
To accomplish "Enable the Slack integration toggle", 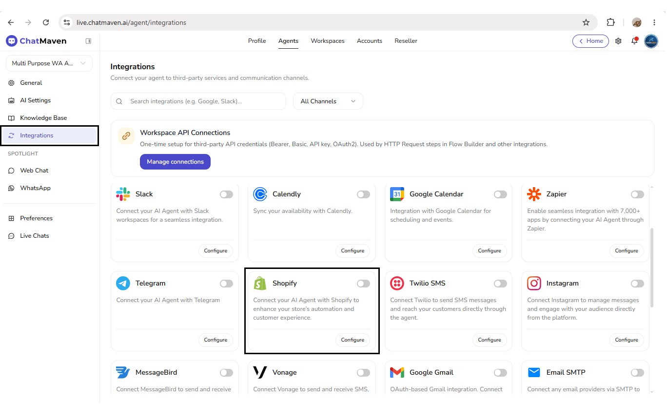I will (x=226, y=194).
